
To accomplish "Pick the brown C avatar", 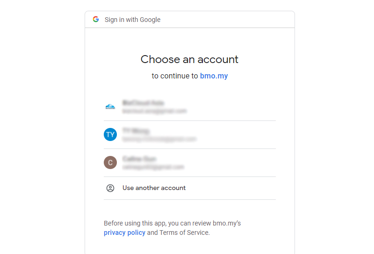I will click(110, 162).
